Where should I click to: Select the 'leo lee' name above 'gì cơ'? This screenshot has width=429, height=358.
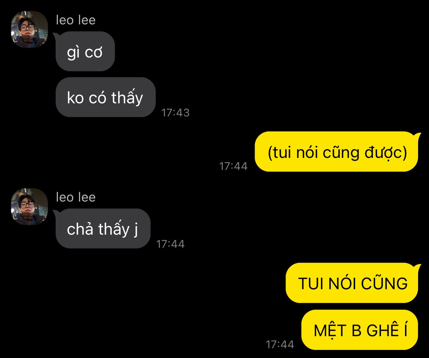click(76, 20)
